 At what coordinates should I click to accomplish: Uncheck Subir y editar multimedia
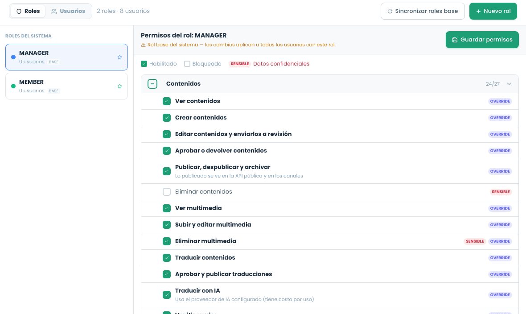pos(167,225)
